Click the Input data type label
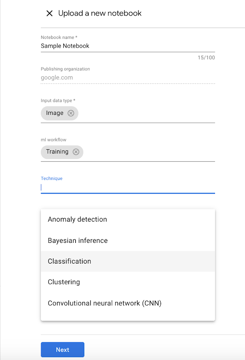This screenshot has height=360, width=245. click(58, 100)
